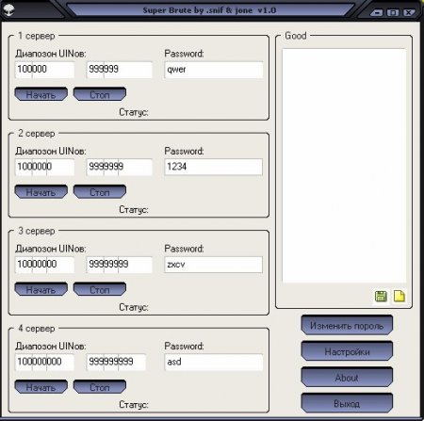Click the start UIN field showing 100000
The width and height of the screenshot is (424, 421).
44,70
